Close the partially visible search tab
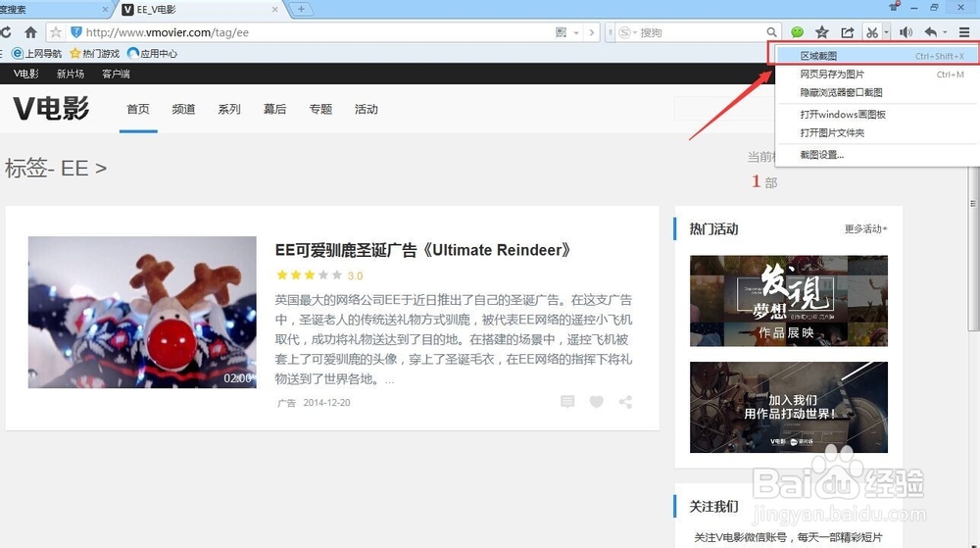The width and height of the screenshot is (980, 548). 105,10
